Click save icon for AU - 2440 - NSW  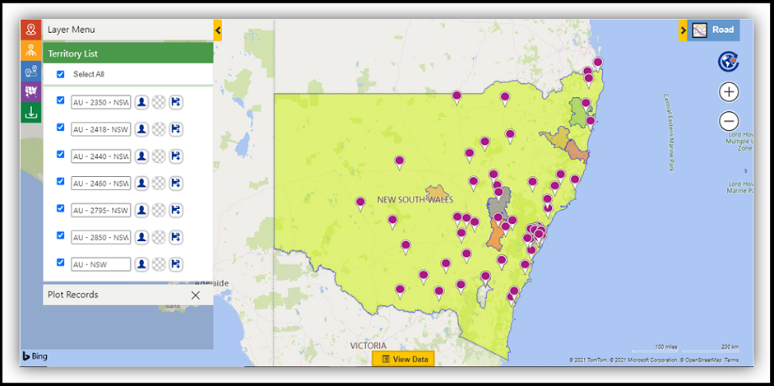click(x=176, y=156)
